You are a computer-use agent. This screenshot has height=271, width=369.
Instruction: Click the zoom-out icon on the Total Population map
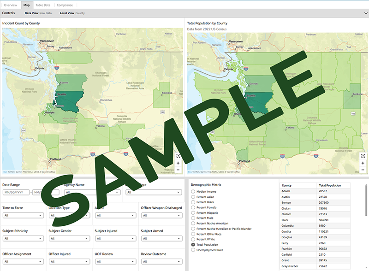point(363,170)
